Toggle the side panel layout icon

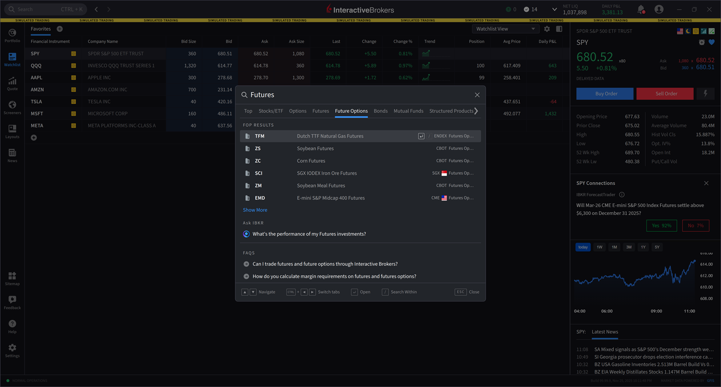[x=559, y=29]
